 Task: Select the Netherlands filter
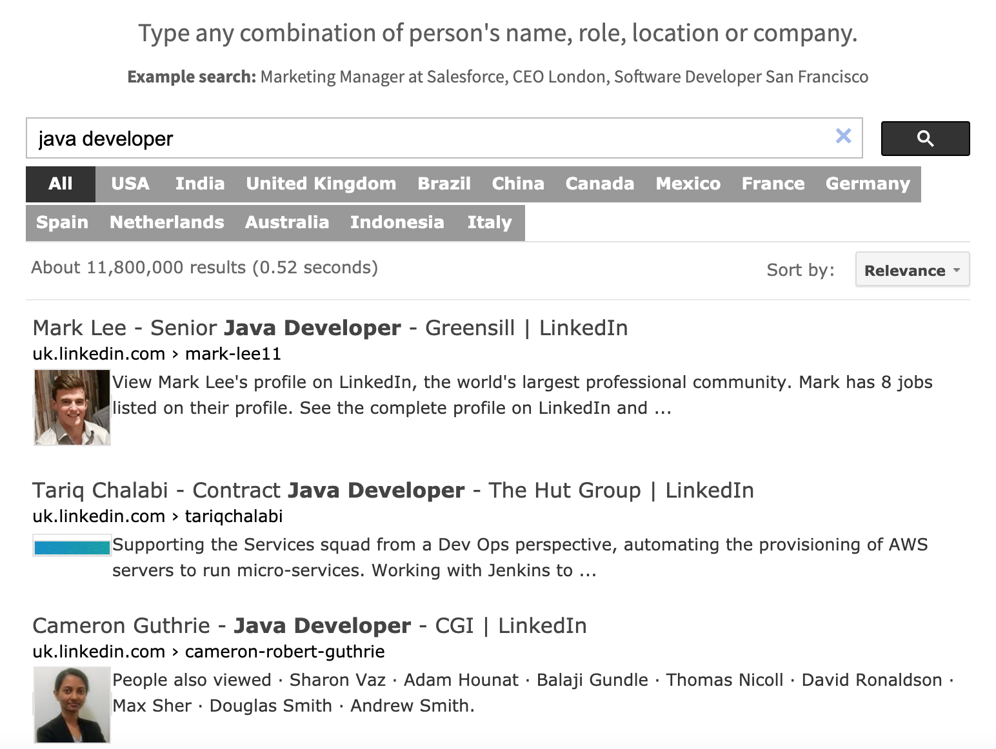click(167, 222)
